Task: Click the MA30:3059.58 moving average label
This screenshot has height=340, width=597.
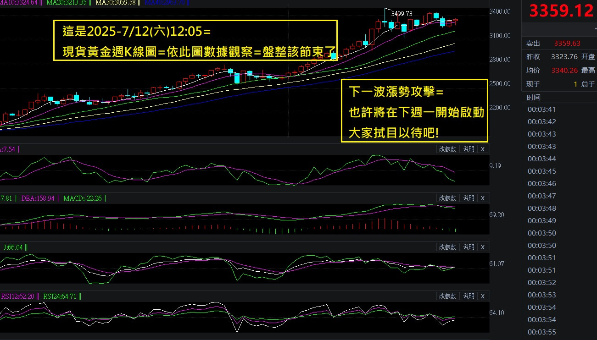Action: click(x=115, y=2)
